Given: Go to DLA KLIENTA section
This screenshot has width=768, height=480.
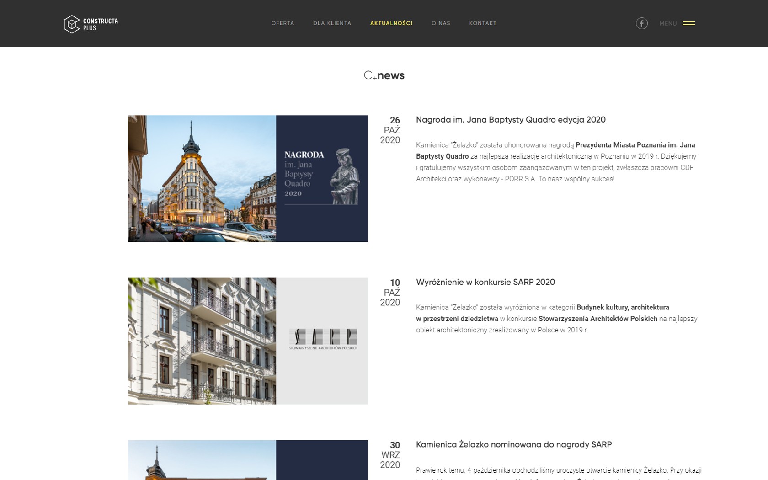Looking at the screenshot, I should tap(332, 23).
